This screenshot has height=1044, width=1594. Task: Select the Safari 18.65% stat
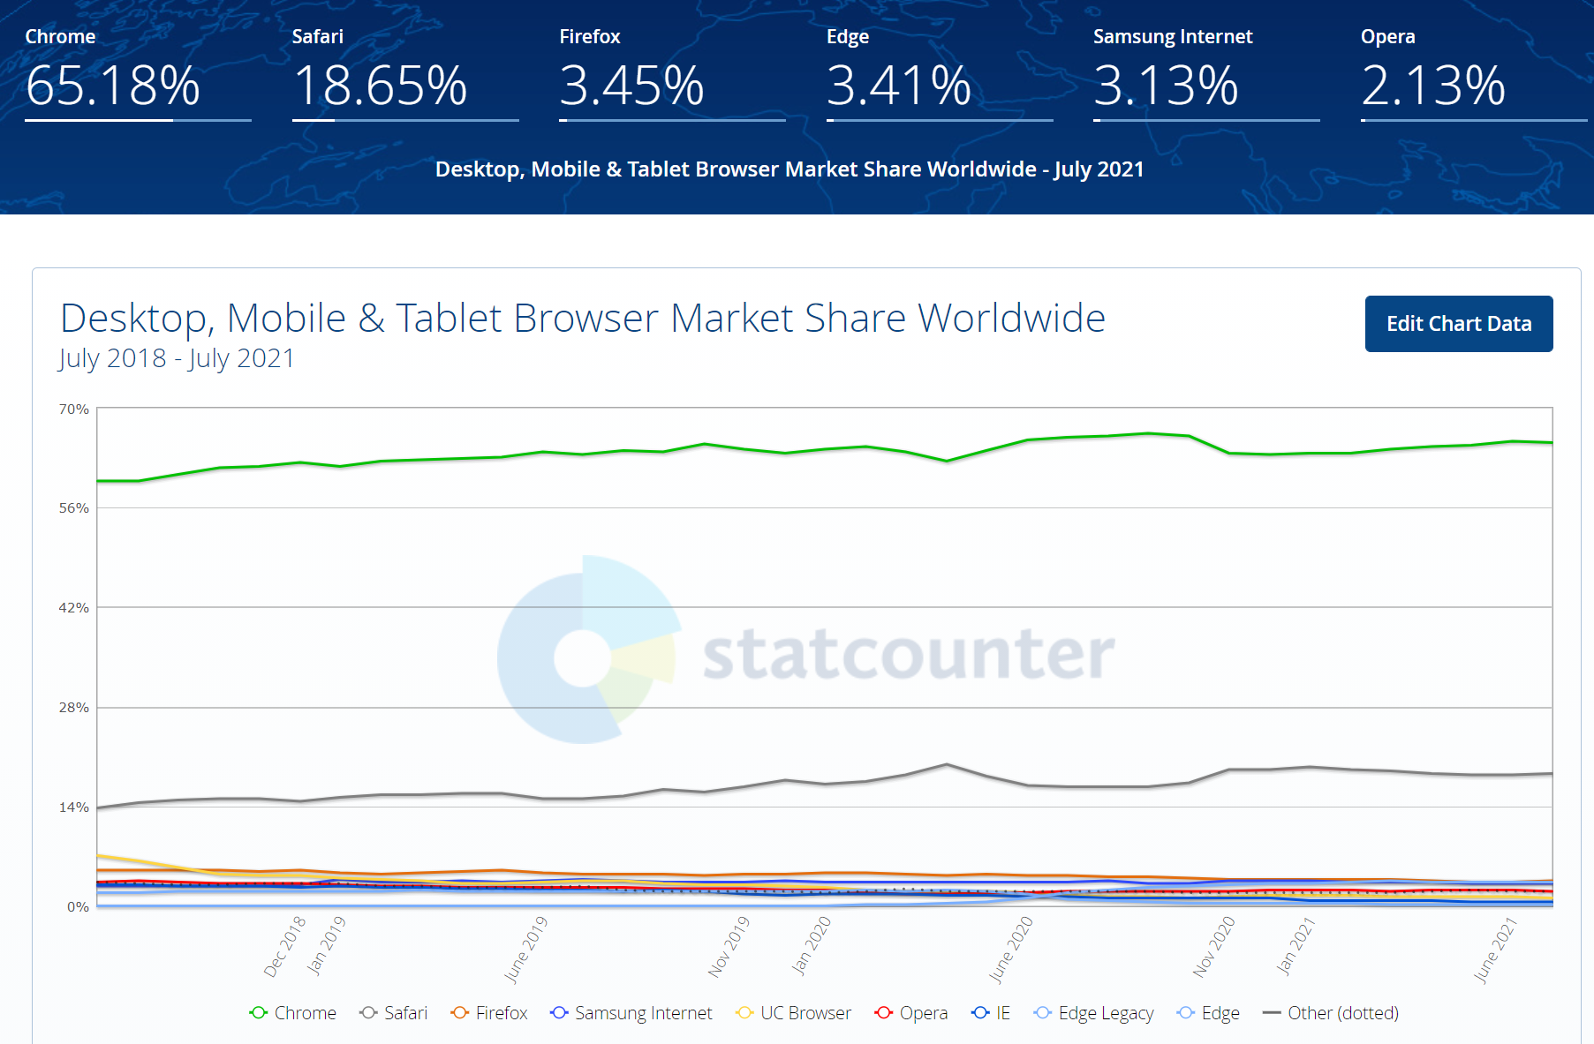pos(405,73)
